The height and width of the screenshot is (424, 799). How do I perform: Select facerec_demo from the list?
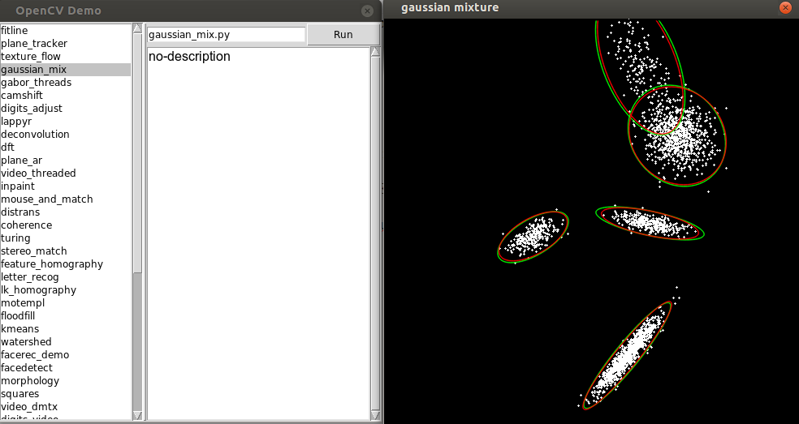point(35,355)
